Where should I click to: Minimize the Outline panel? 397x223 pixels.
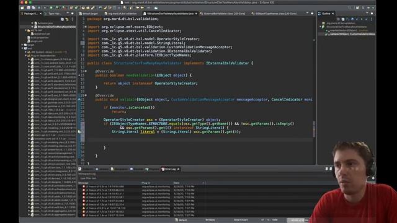point(367,14)
